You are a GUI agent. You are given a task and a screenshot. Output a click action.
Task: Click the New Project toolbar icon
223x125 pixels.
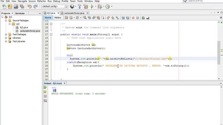pyautogui.click(x=10, y=6)
